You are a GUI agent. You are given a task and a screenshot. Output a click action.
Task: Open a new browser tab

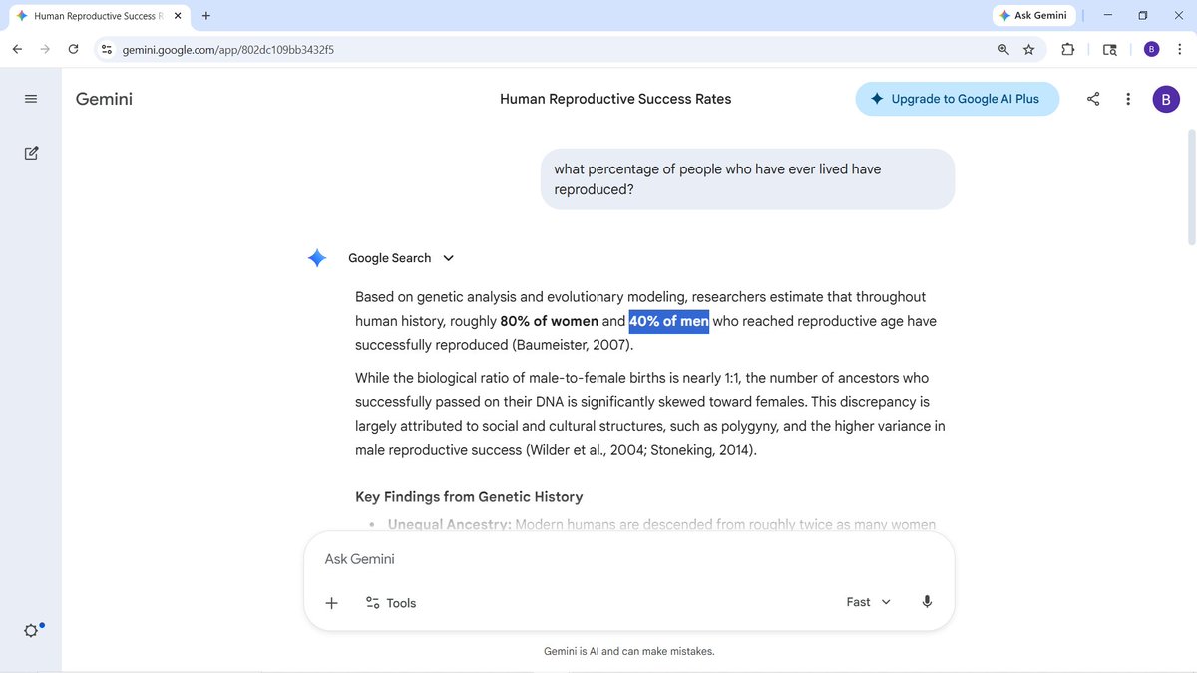[206, 16]
